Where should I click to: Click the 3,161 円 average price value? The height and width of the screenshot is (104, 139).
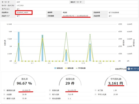[x=116, y=83]
